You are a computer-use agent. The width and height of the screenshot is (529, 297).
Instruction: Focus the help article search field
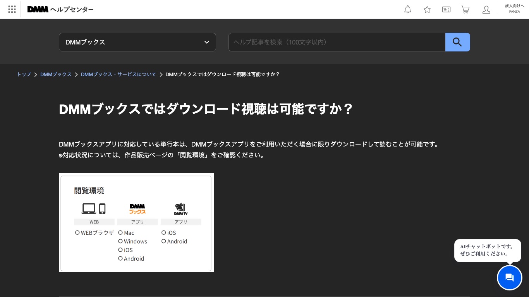tap(337, 42)
